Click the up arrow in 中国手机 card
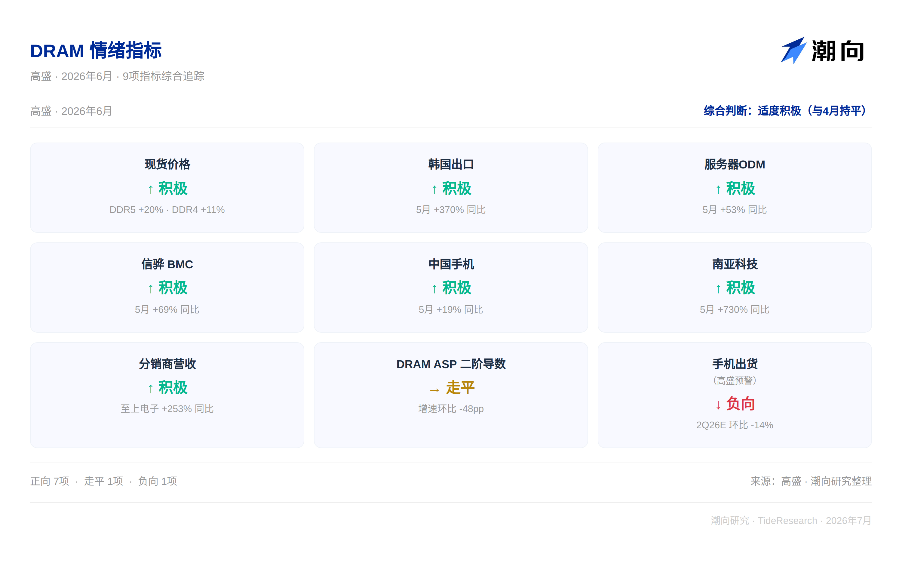Screen dimensions: 902x563 pyautogui.click(x=434, y=289)
